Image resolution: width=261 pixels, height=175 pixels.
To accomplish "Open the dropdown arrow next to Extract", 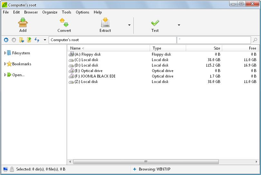I will click(x=129, y=25).
